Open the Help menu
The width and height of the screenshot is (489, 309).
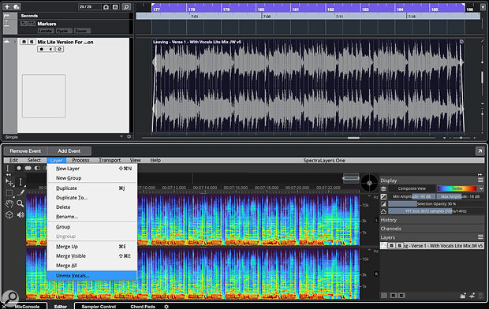click(155, 160)
